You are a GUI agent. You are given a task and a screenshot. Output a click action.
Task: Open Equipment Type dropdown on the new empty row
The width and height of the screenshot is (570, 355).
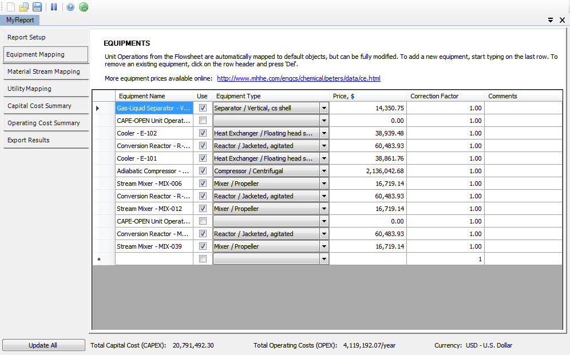tap(324, 259)
